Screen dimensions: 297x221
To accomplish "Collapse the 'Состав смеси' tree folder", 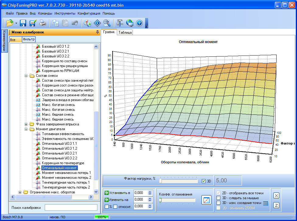I will 26,76.
